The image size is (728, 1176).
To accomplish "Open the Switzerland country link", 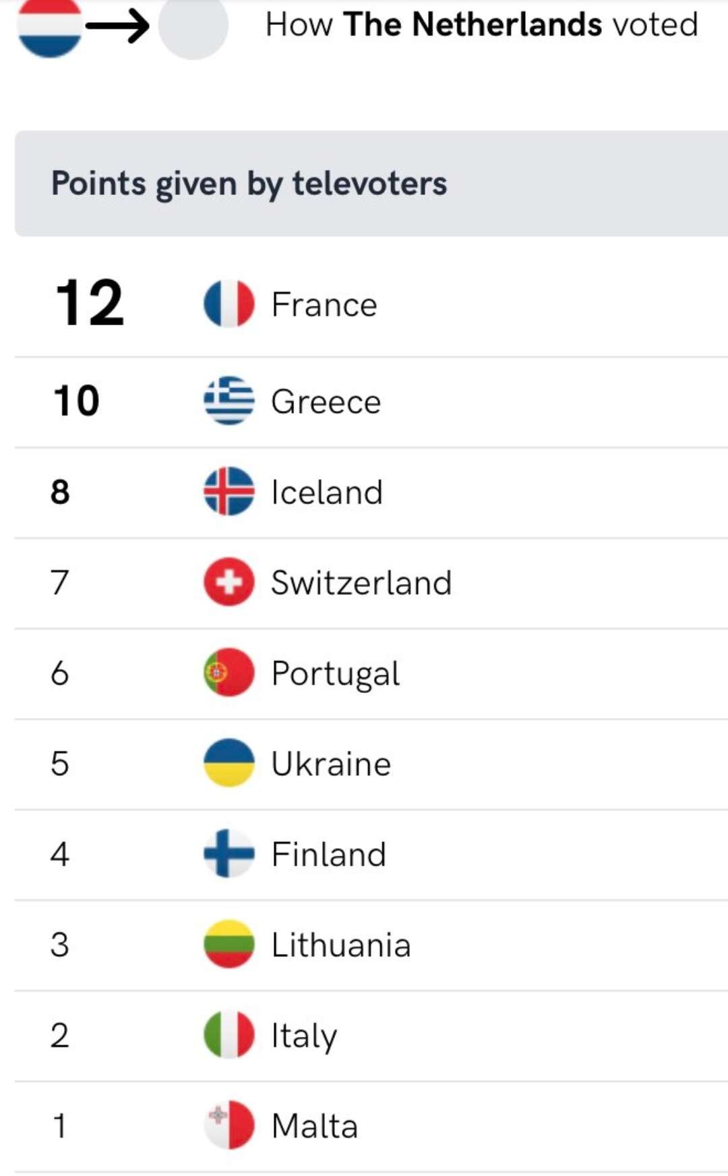I will tap(361, 582).
